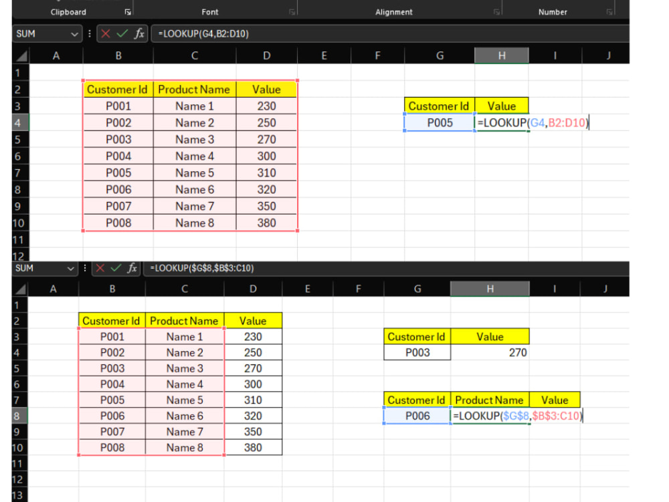Cancel the formula entry in the upper sheet
The image size is (669, 502).
106,33
